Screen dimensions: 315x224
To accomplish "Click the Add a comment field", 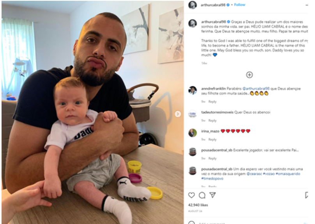I will pos(249,222).
